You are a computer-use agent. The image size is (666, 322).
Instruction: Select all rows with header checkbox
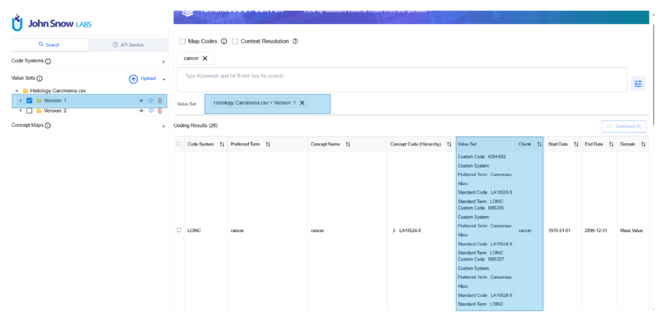(x=179, y=144)
